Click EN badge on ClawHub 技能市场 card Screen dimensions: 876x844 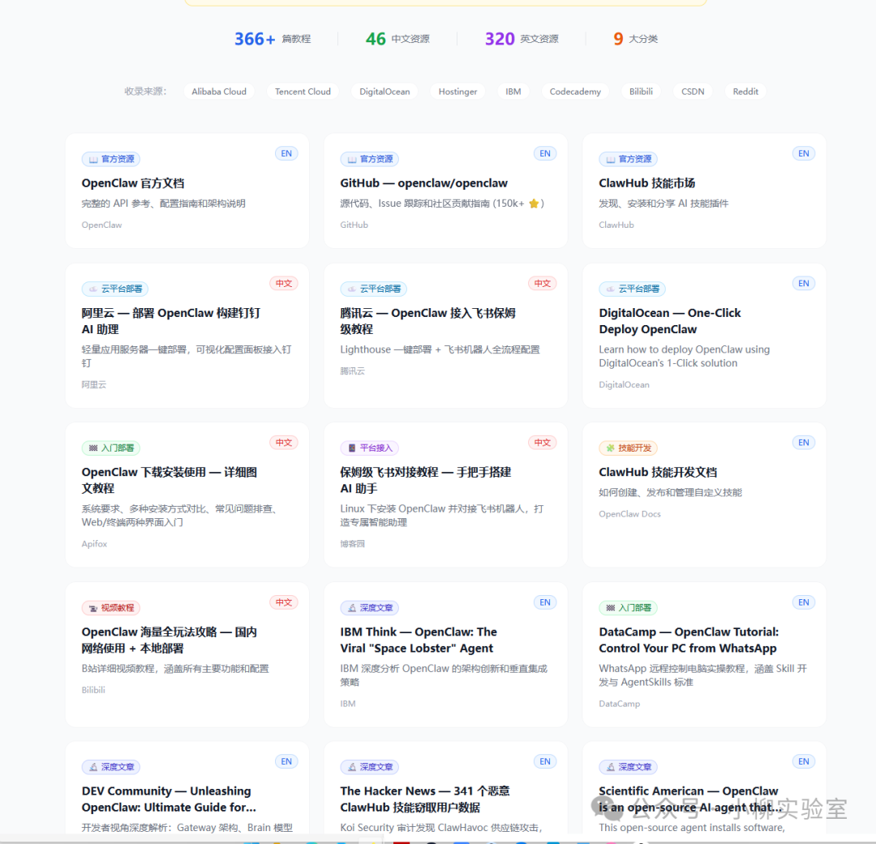tap(804, 153)
